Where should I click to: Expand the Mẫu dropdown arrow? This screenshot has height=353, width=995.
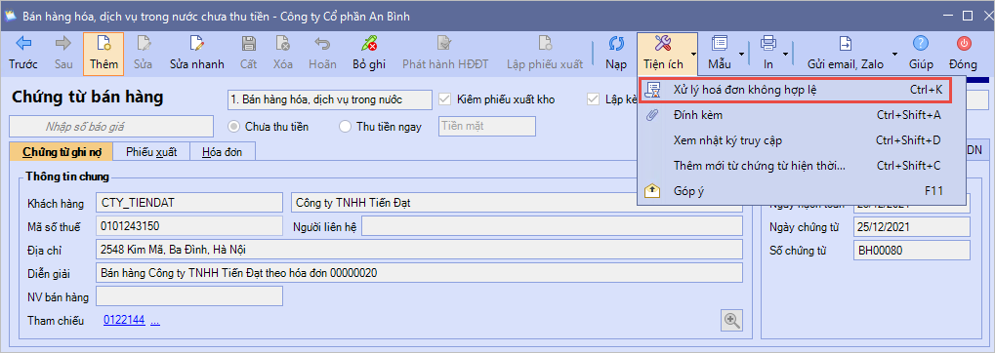tap(741, 54)
